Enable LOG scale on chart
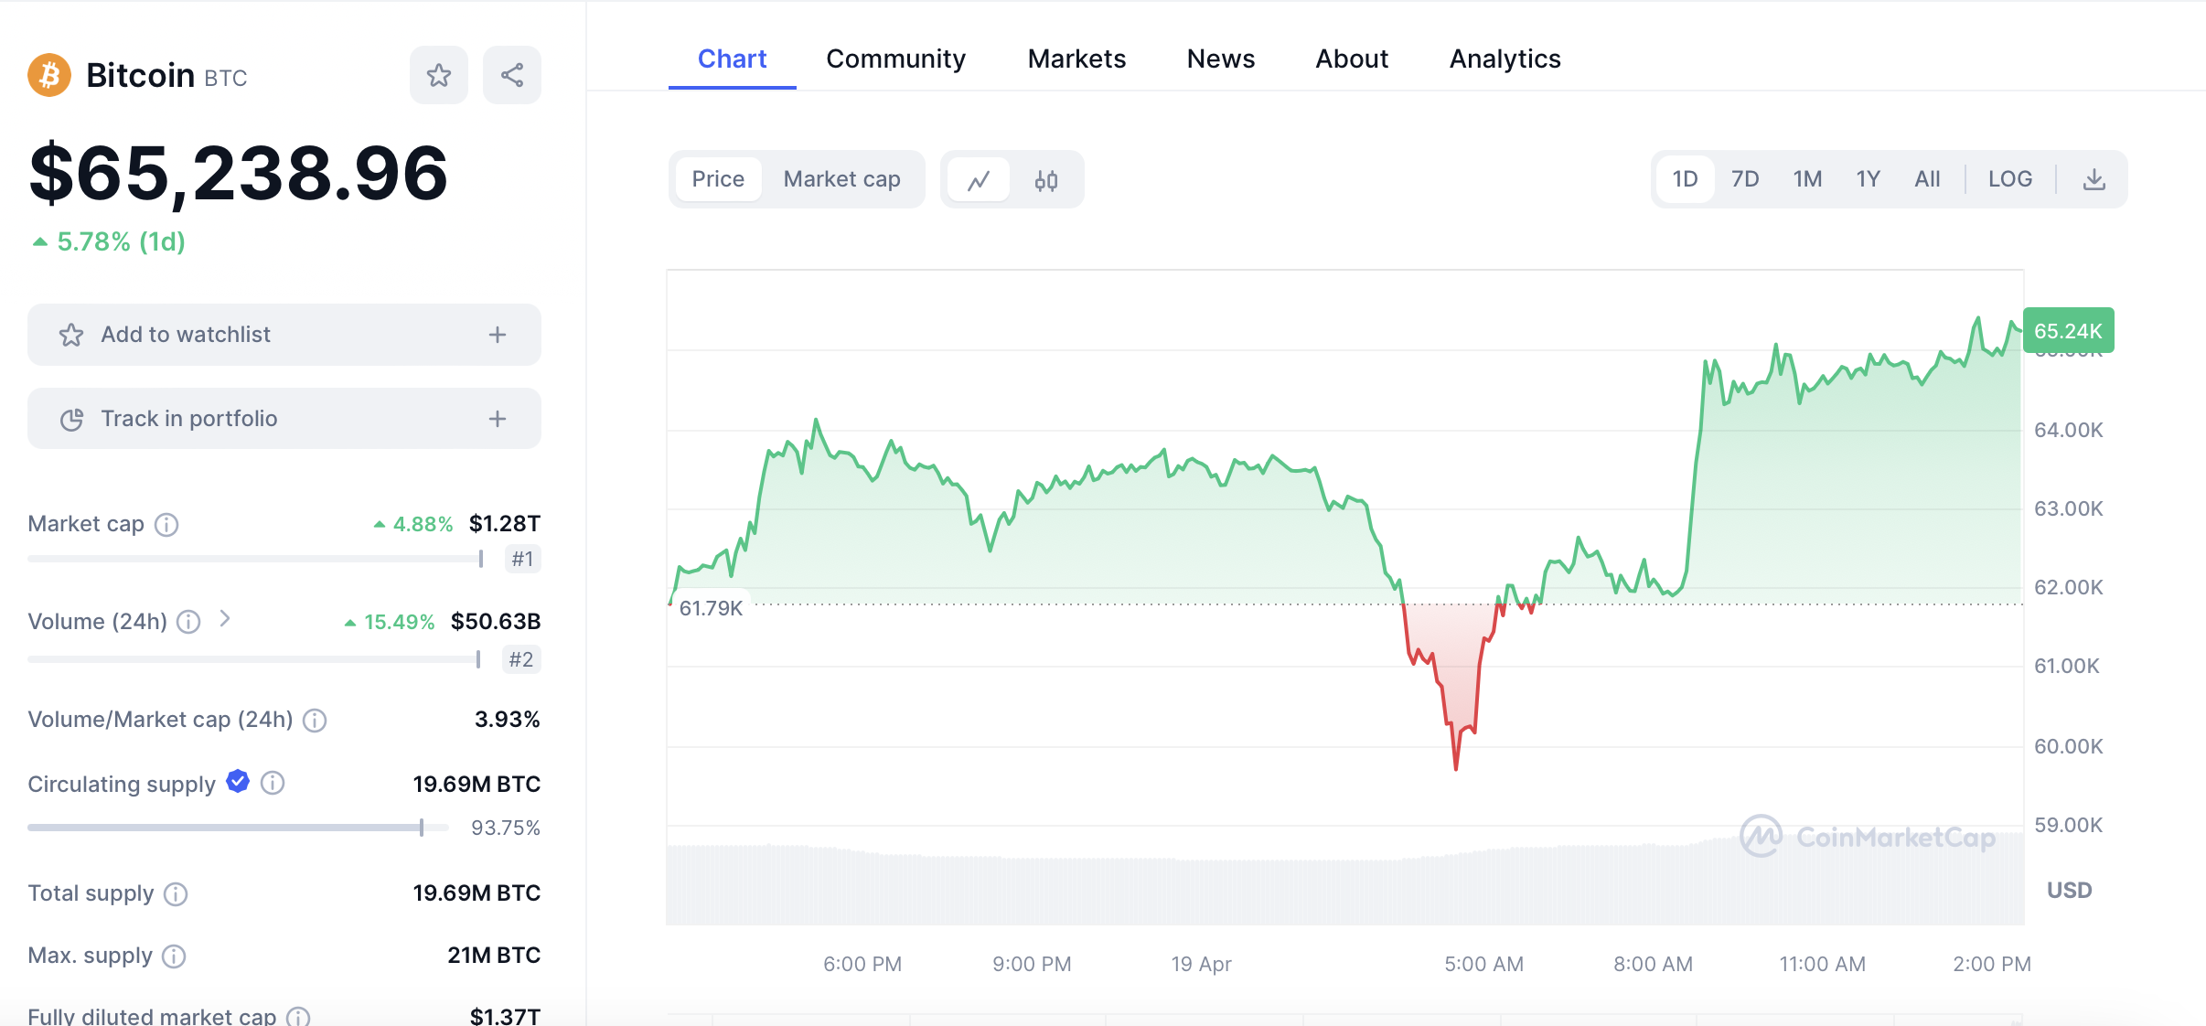This screenshot has width=2206, height=1026. (2009, 179)
